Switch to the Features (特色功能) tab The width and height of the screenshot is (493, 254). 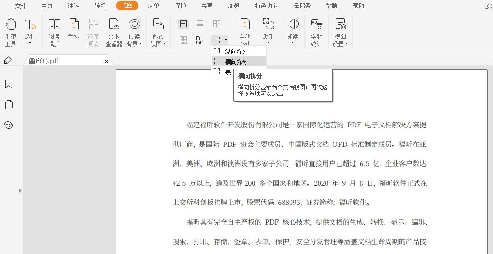[x=266, y=6]
